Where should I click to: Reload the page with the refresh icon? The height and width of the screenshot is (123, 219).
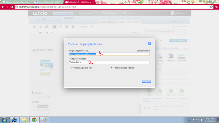[x=12, y=7]
